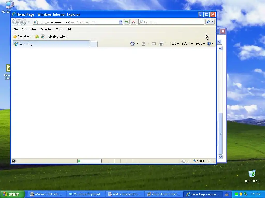Screen dimensions: 265x198
Task: Click the Print icon
Action: coord(161,44)
